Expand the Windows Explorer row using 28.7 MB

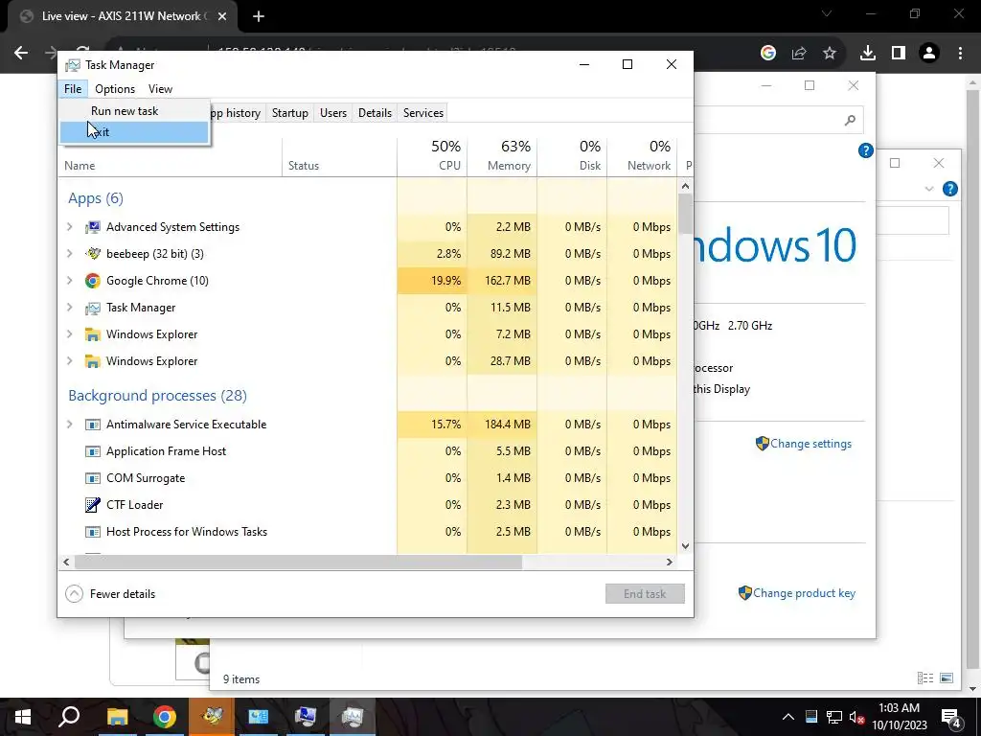click(x=69, y=361)
